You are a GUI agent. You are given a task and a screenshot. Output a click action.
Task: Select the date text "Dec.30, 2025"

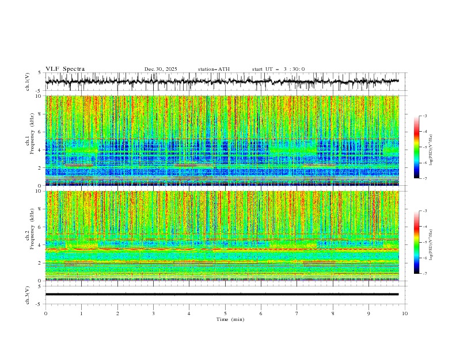[161, 69]
